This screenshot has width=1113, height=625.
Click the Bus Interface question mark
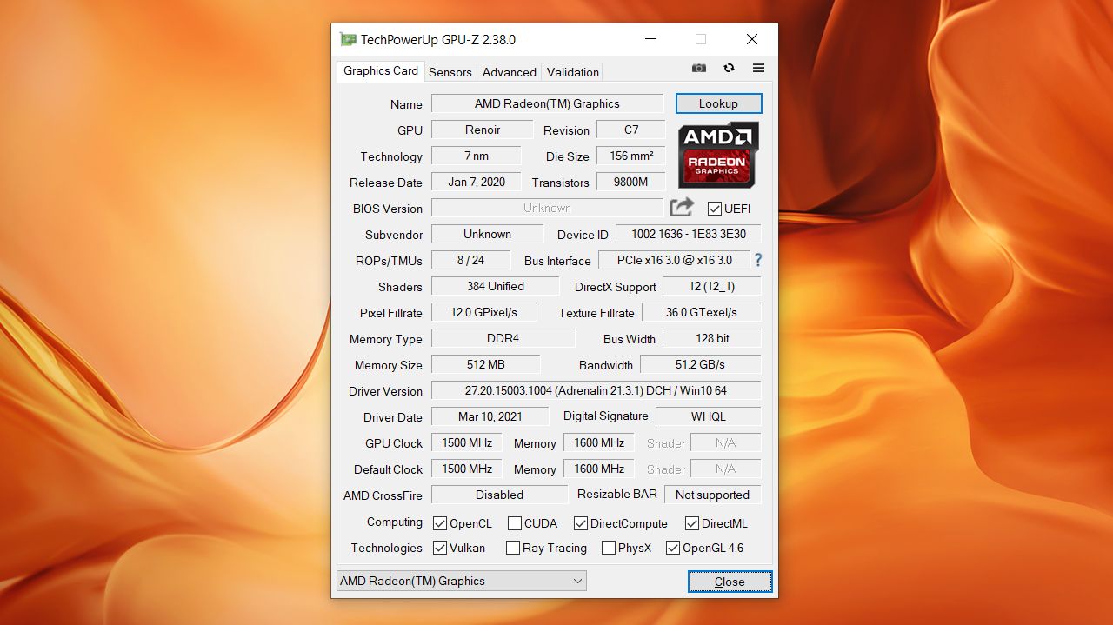(x=758, y=260)
